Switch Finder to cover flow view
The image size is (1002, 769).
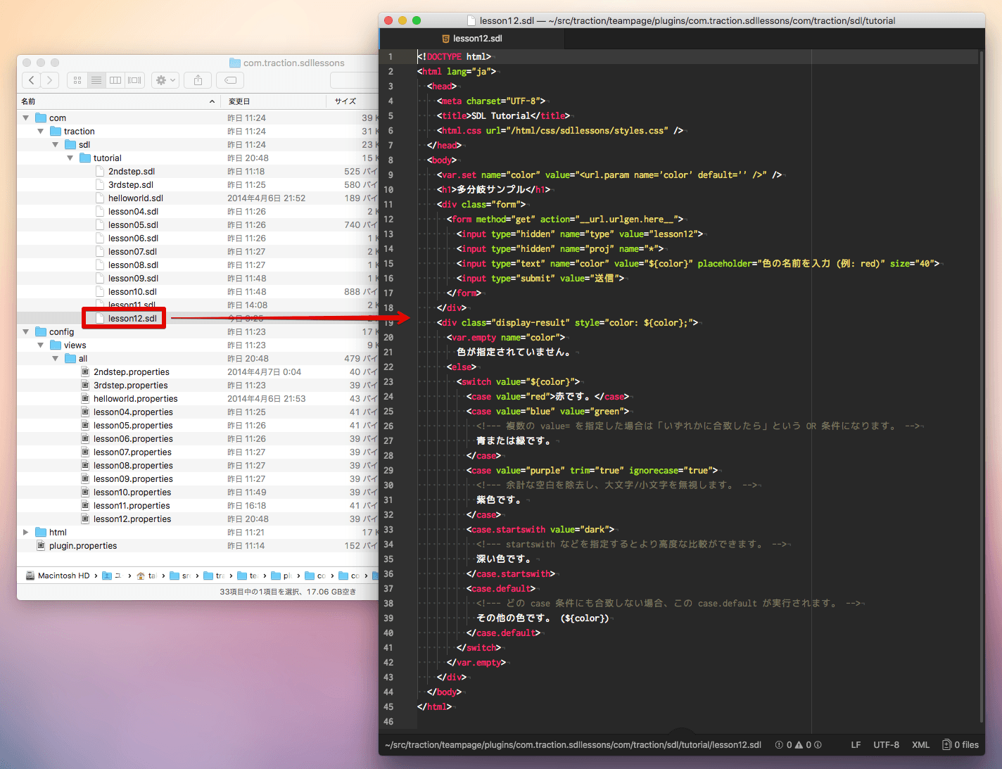(x=134, y=80)
